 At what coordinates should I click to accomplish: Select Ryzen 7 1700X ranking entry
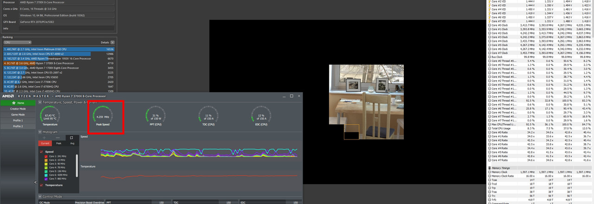point(59,68)
